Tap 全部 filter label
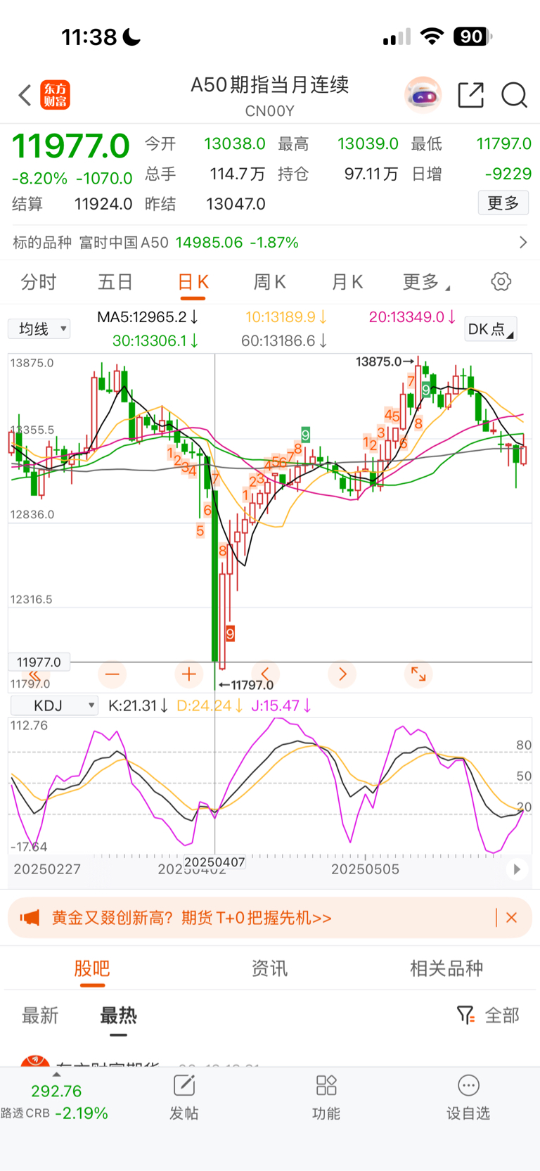Viewport: 540px width, 1171px height. point(502,1016)
